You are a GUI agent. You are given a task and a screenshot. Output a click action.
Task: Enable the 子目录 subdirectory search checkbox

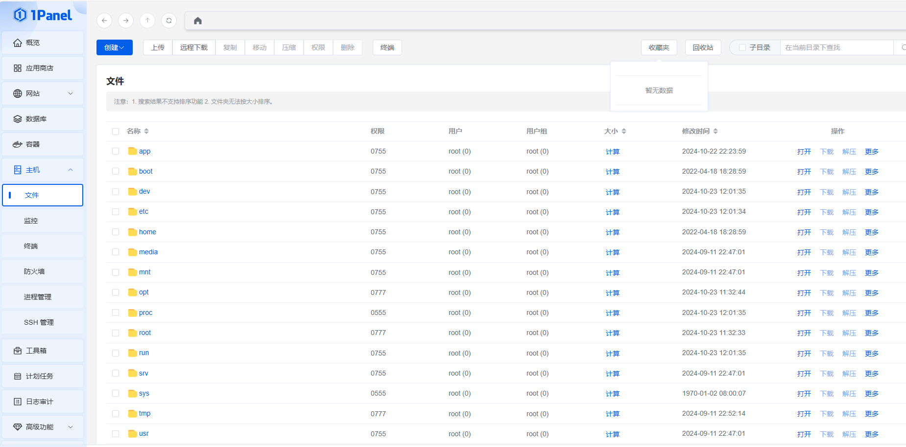tap(742, 47)
